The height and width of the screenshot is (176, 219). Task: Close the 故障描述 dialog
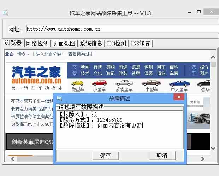tap(179, 97)
